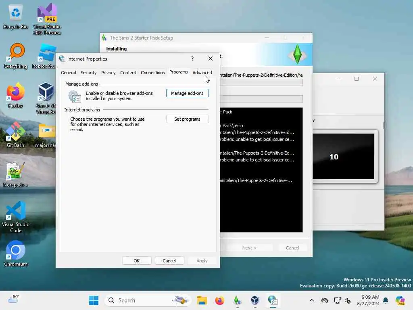The width and height of the screenshot is (413, 310).
Task: Open the Privacy tab
Action: 108,73
